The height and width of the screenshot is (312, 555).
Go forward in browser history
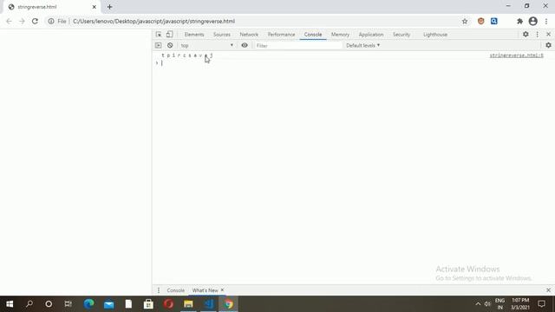(22, 21)
